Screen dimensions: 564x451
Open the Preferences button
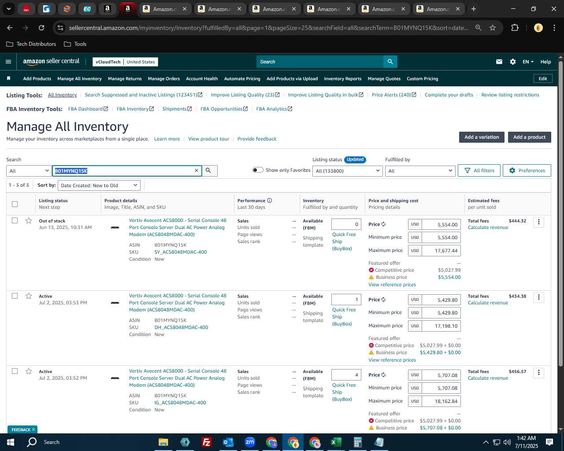(x=527, y=170)
